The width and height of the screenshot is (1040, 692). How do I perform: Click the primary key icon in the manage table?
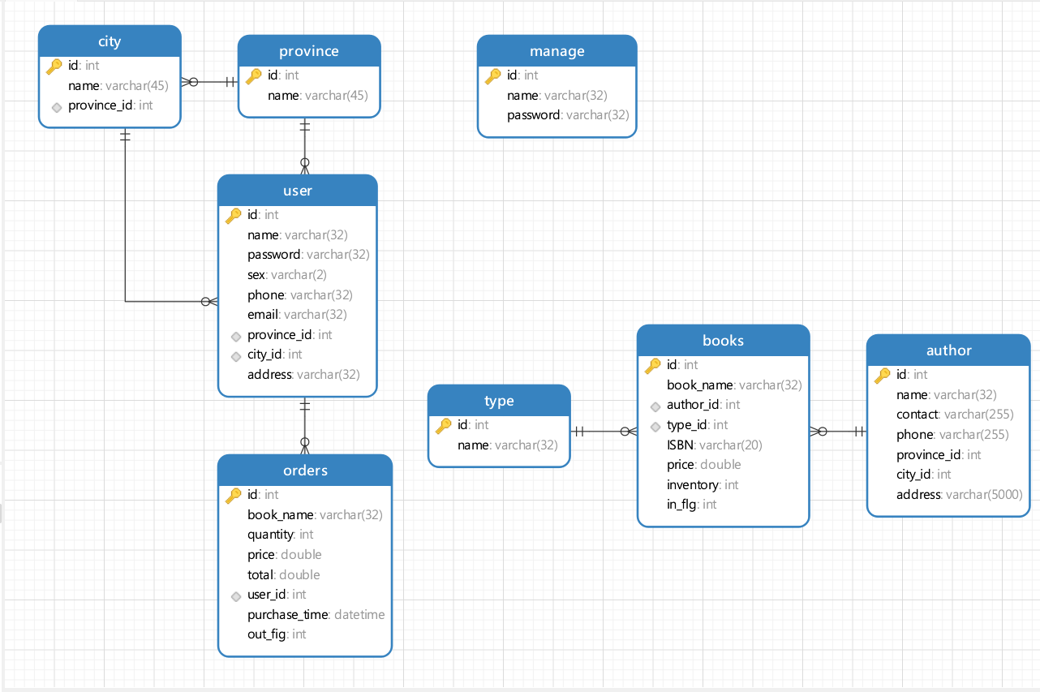(493, 75)
